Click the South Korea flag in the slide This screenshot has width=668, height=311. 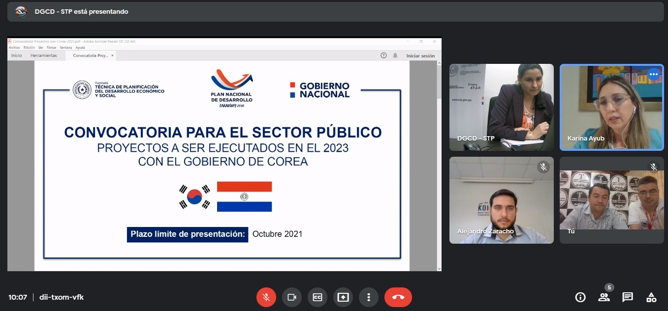pos(195,197)
